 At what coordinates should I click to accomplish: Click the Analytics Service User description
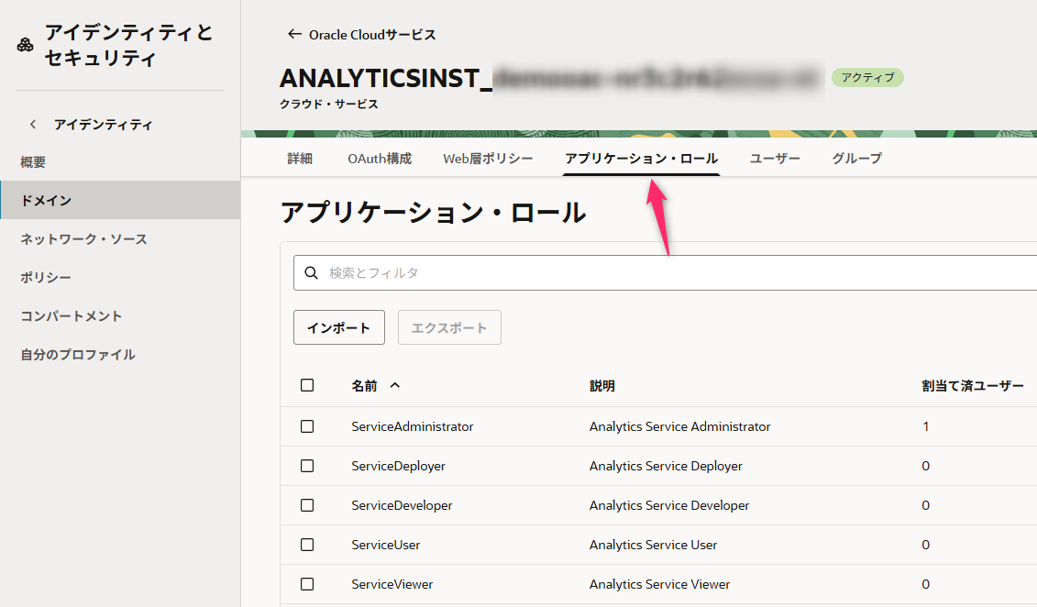[x=654, y=545]
